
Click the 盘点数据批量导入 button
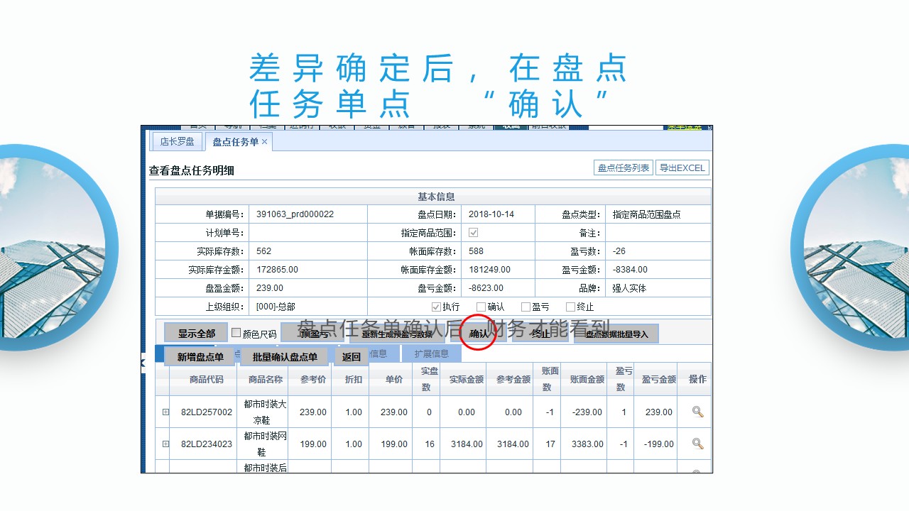616,334
